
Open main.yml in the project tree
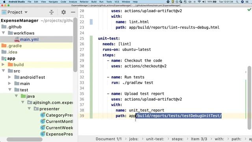[29, 39]
